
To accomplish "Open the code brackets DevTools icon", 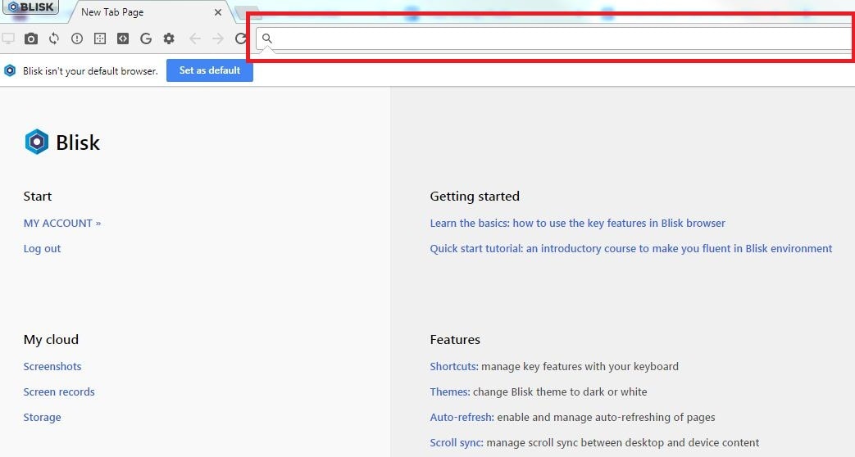I will (x=123, y=38).
